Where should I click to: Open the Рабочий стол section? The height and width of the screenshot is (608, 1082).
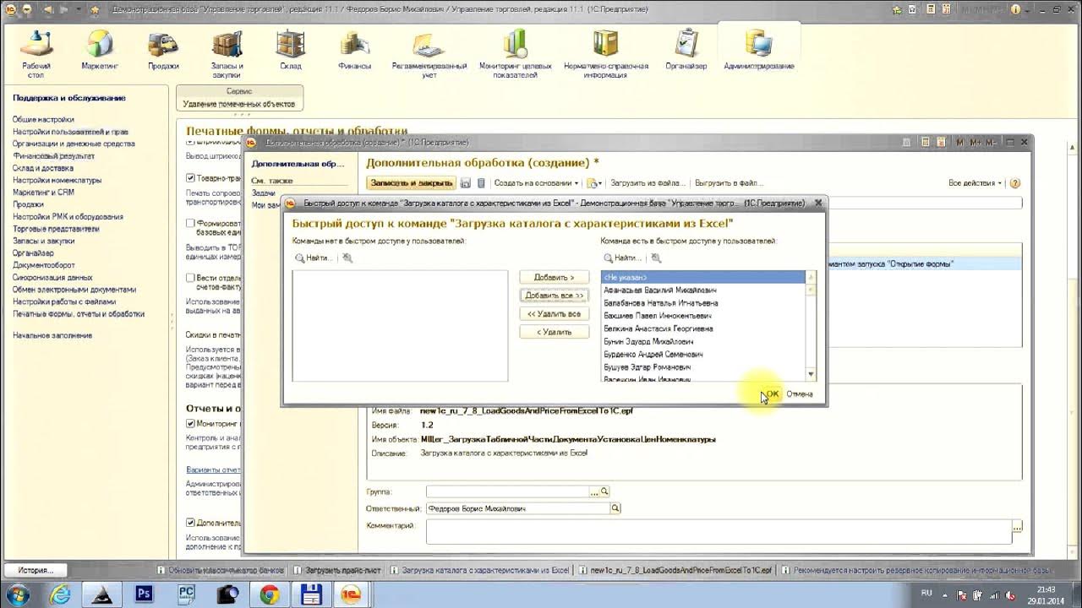[x=36, y=53]
